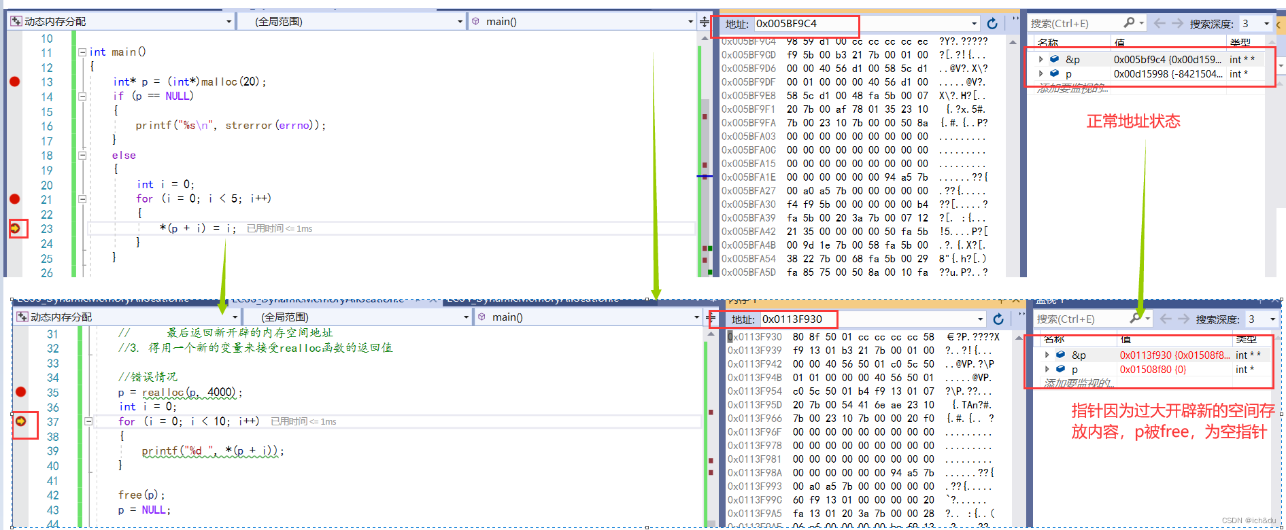
Task: Refresh memory window at address 0x005BF9C4
Action: tap(992, 24)
